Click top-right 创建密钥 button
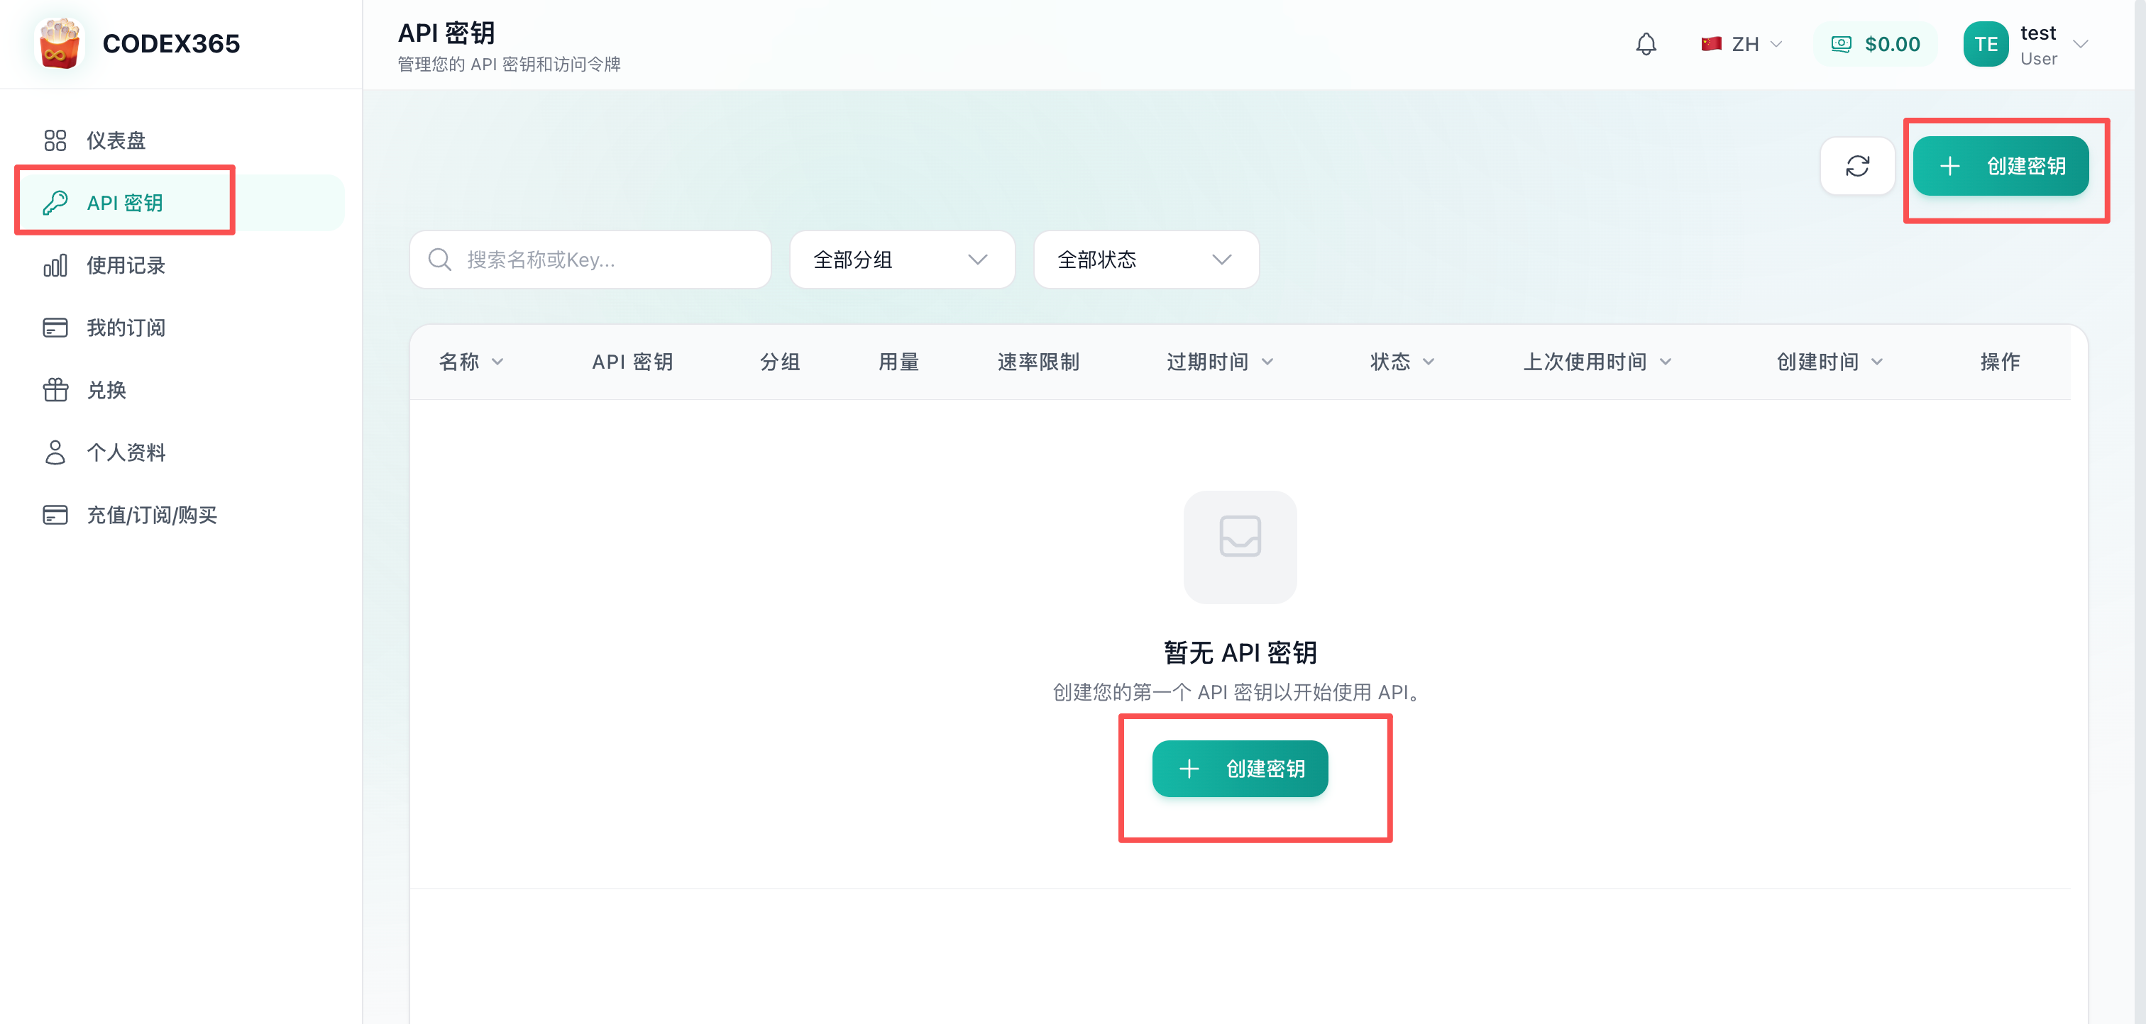This screenshot has width=2146, height=1024. click(x=2001, y=166)
